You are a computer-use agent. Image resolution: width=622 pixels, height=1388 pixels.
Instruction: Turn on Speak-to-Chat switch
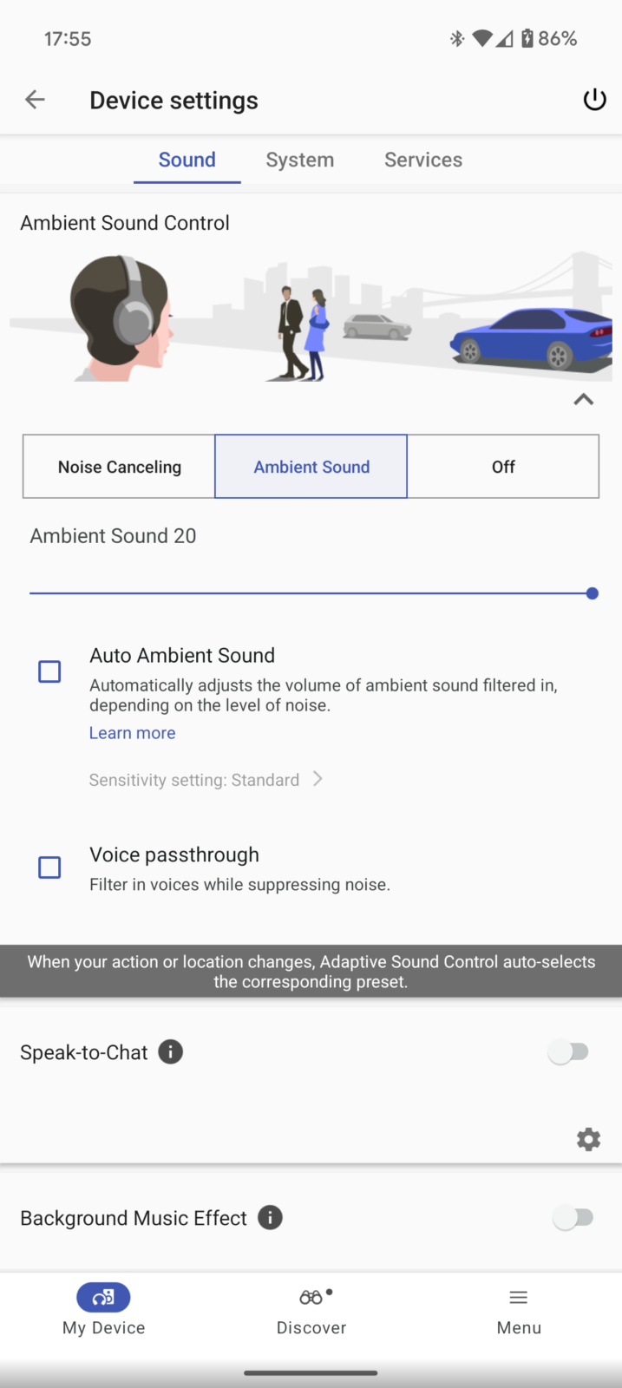[x=569, y=1052]
